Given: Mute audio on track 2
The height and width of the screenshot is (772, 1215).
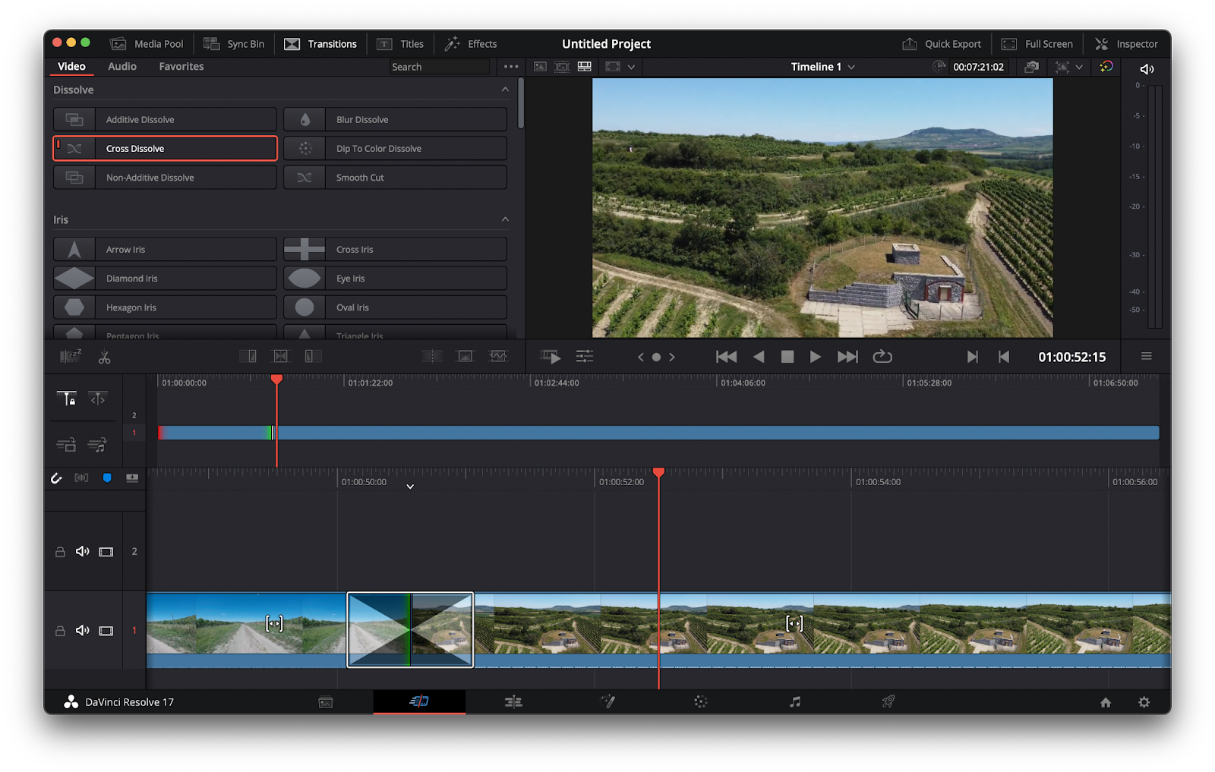Looking at the screenshot, I should 82,552.
